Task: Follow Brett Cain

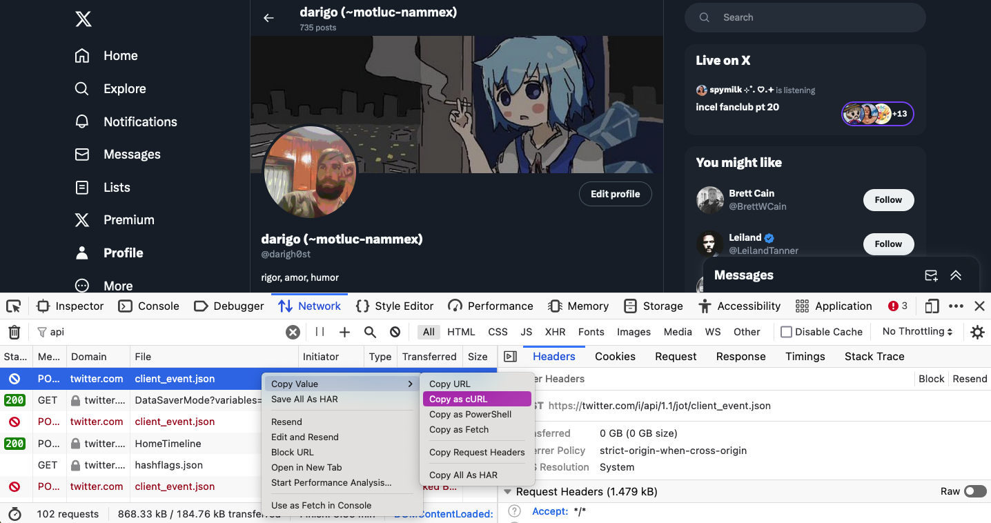Action: point(888,200)
